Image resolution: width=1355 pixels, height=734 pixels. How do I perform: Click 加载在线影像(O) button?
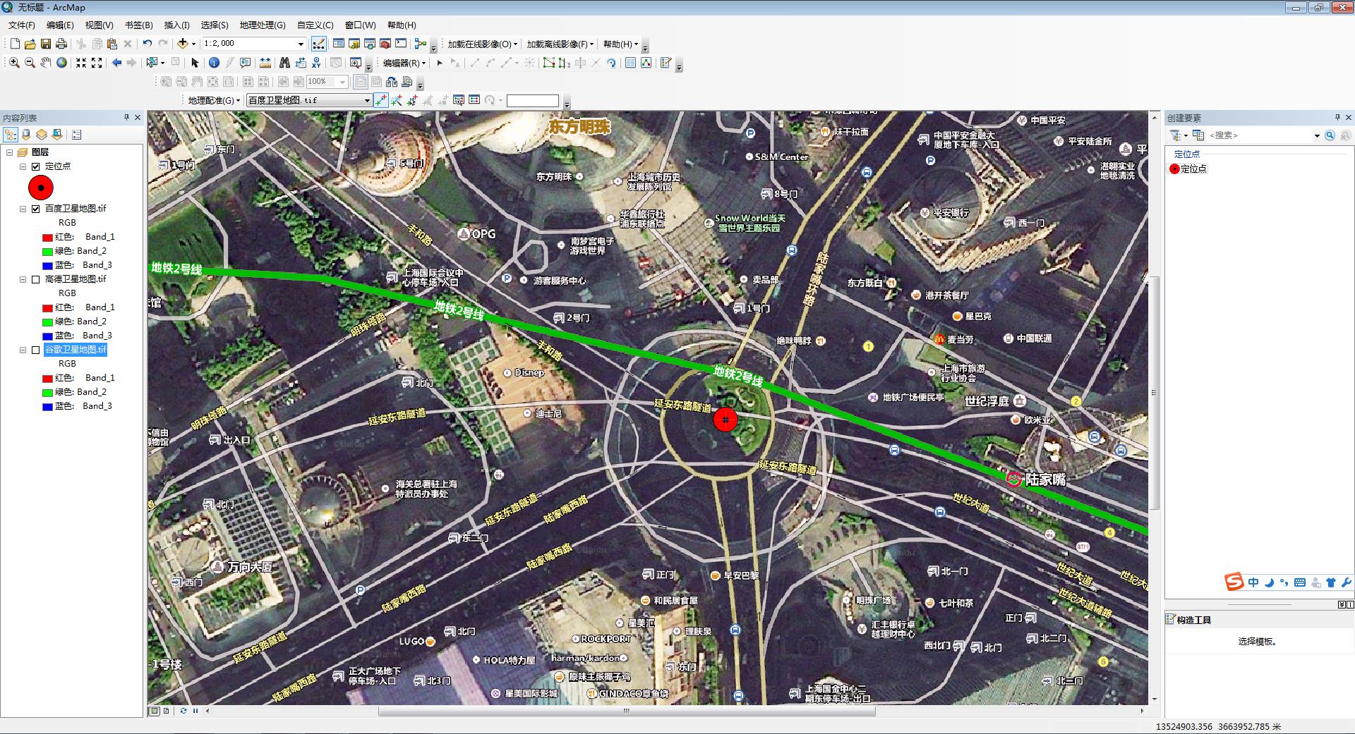coord(482,44)
